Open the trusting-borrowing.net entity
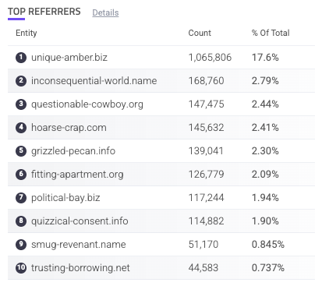322x286 pixels. tap(80, 268)
